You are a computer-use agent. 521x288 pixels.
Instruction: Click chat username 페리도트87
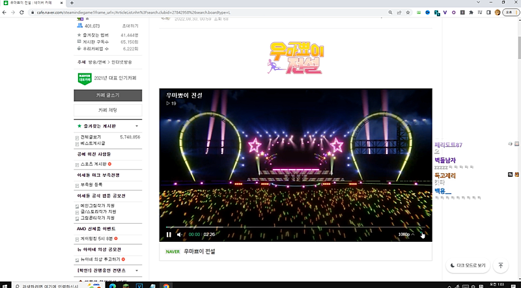coord(448,145)
